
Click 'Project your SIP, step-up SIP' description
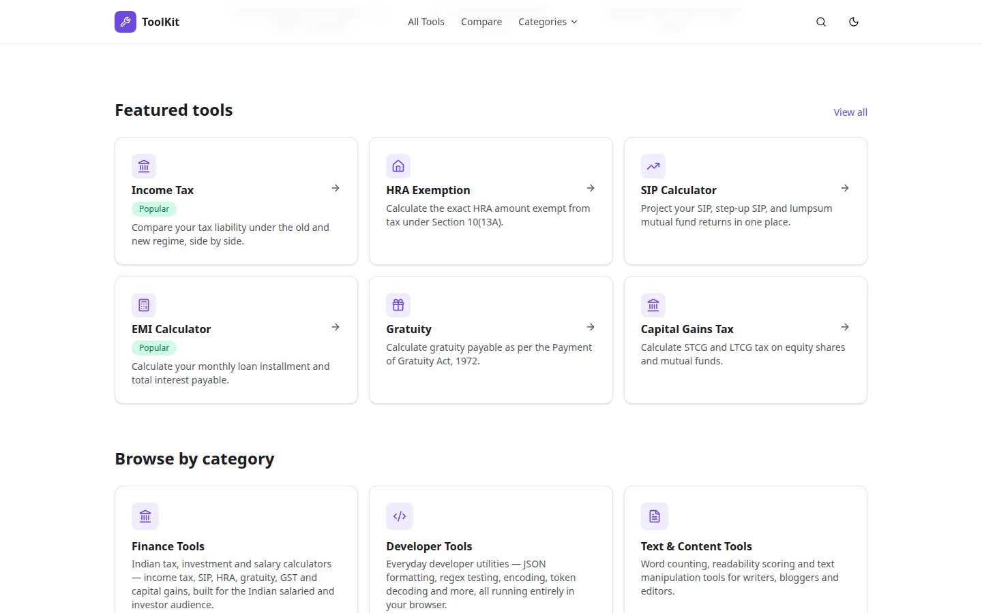736,215
